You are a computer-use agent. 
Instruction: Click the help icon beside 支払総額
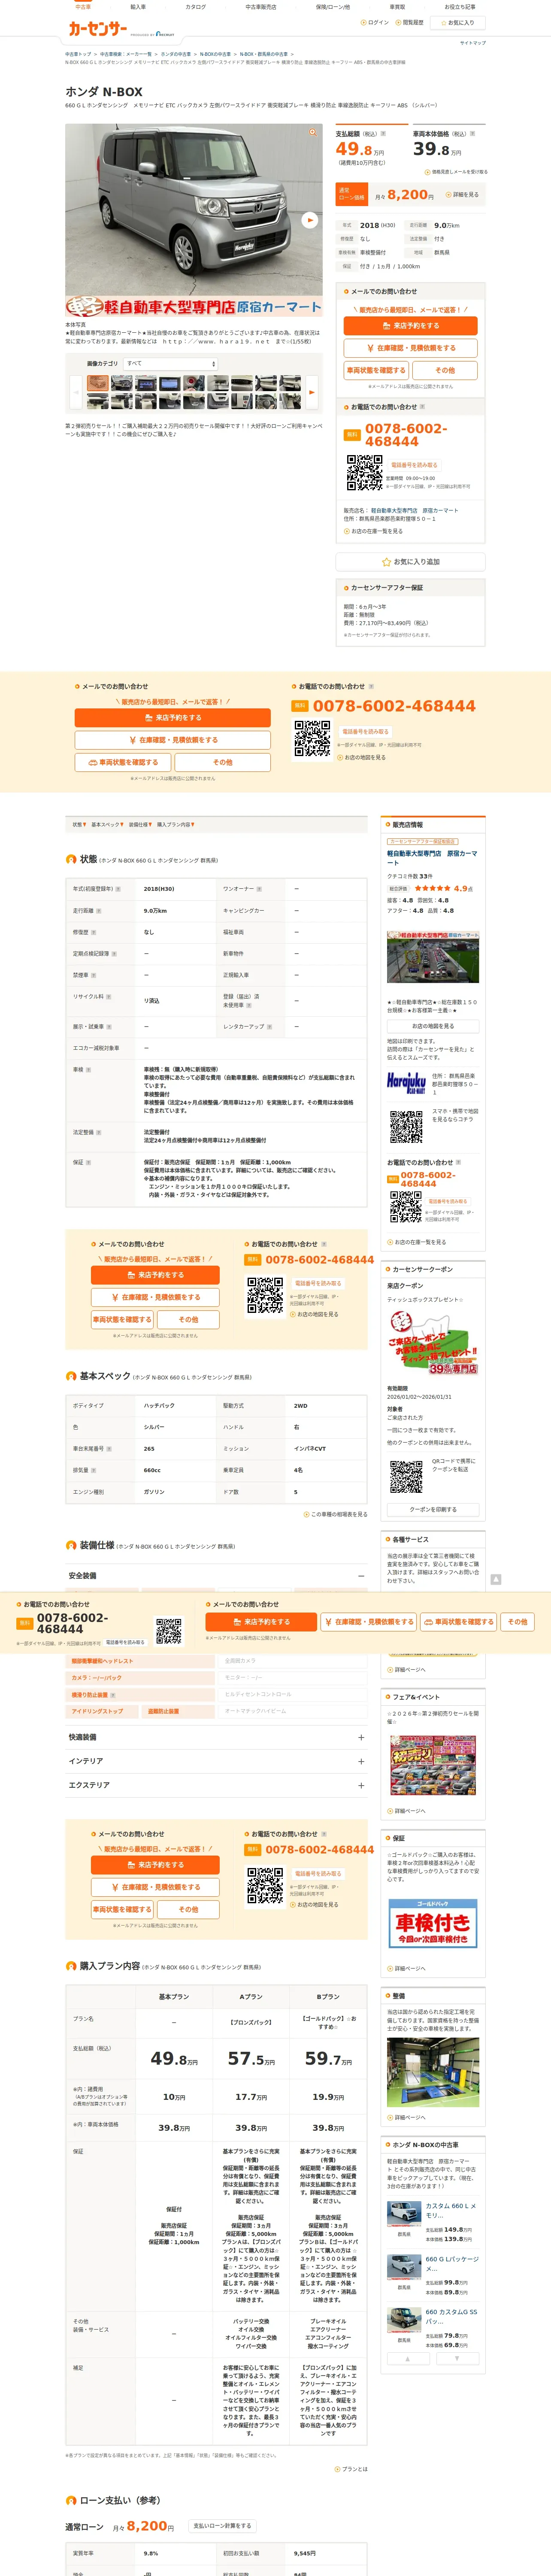tap(384, 133)
